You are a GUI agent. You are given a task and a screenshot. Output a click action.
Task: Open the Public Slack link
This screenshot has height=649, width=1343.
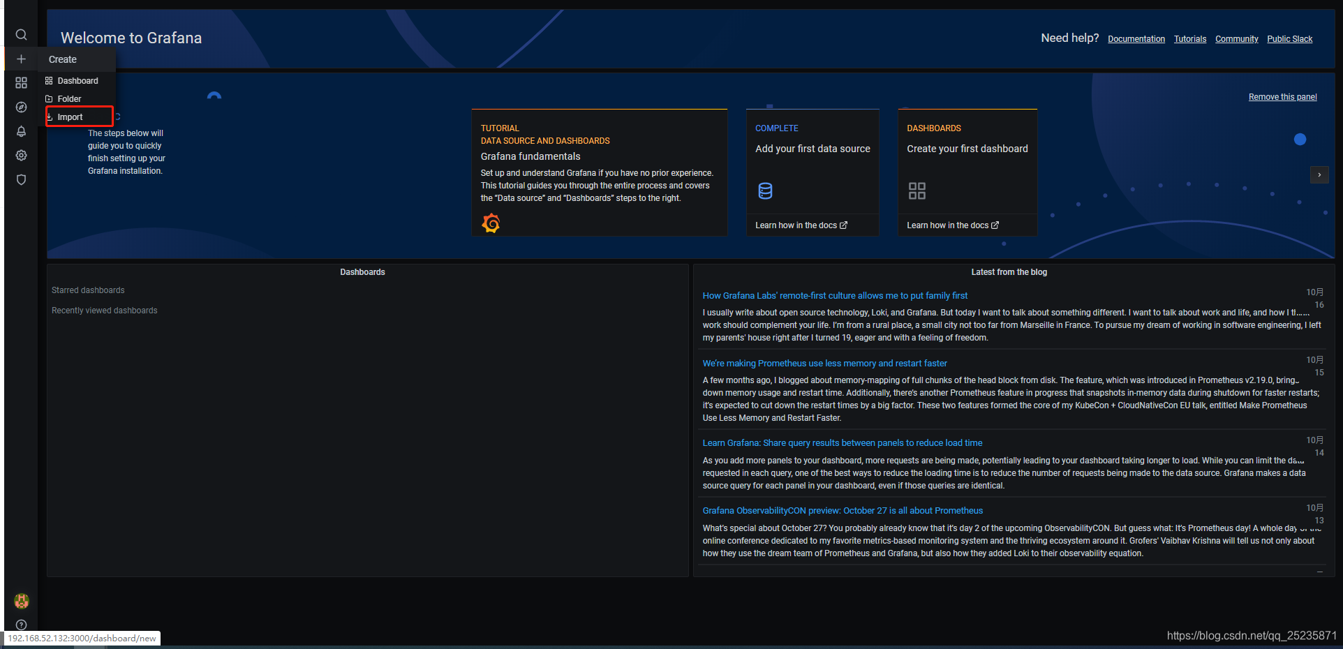pyautogui.click(x=1289, y=39)
